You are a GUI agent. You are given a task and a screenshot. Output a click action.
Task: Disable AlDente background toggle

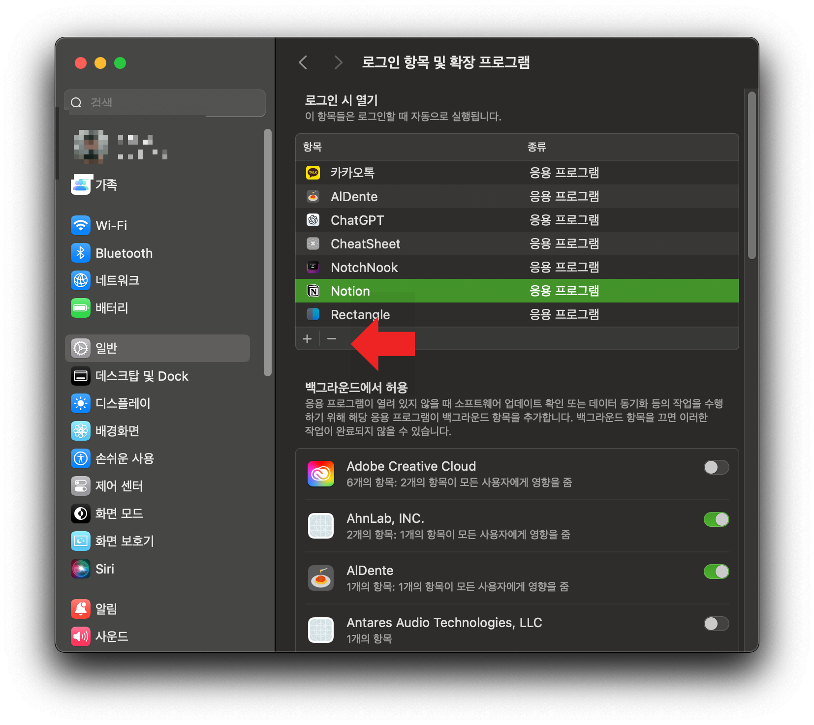(x=716, y=572)
